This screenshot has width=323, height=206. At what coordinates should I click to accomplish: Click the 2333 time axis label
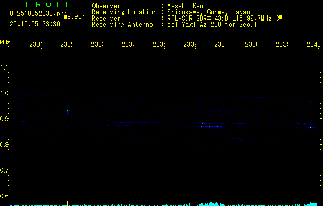point(97,45)
